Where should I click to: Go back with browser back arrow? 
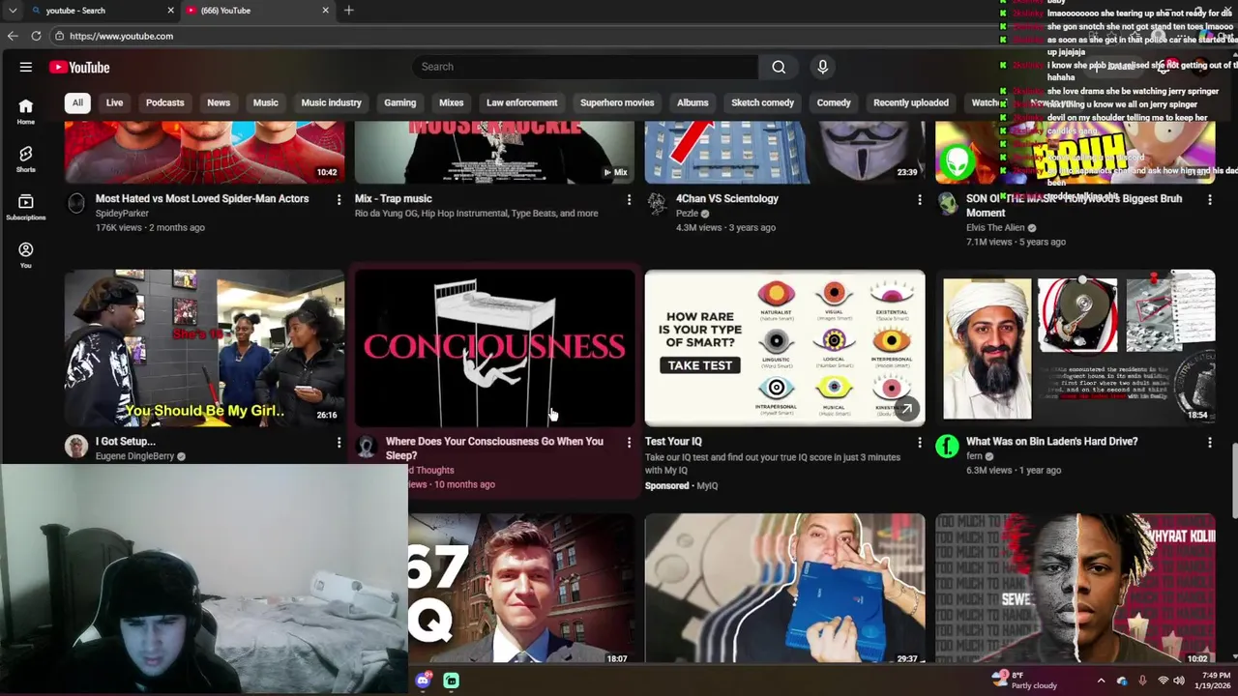13,36
